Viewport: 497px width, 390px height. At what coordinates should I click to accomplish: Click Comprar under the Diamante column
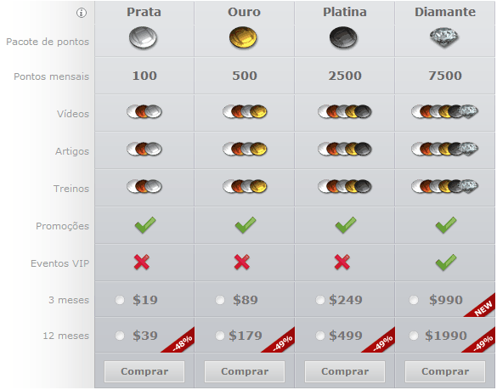pos(445,371)
